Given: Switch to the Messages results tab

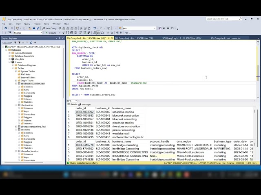Looking at the screenshot, I should [85, 105].
